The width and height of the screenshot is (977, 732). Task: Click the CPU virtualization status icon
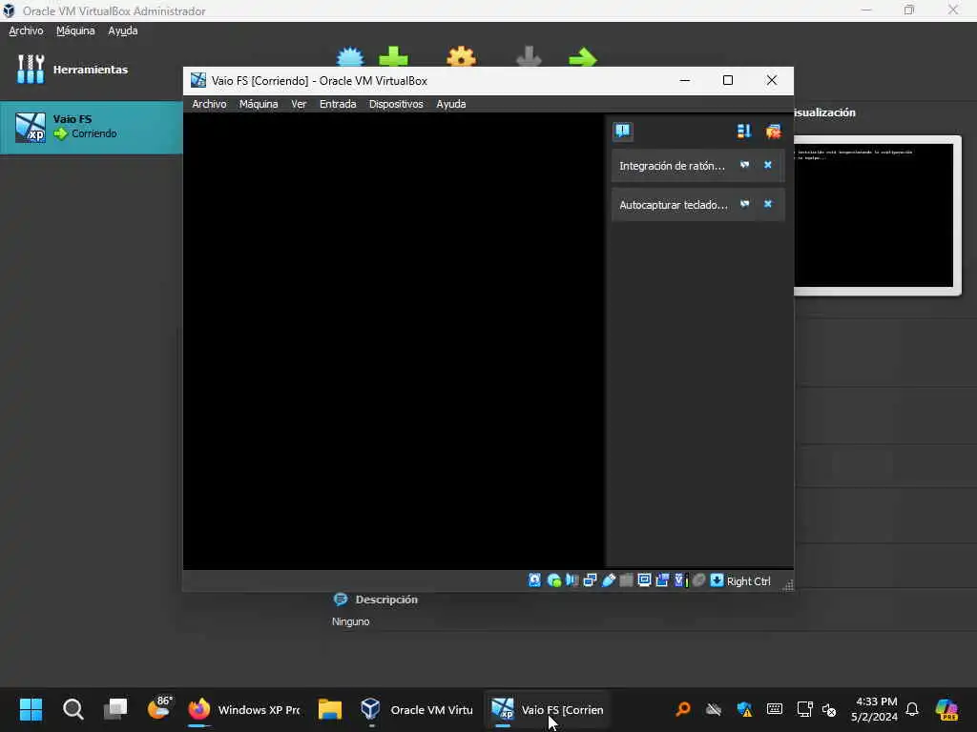point(681,580)
